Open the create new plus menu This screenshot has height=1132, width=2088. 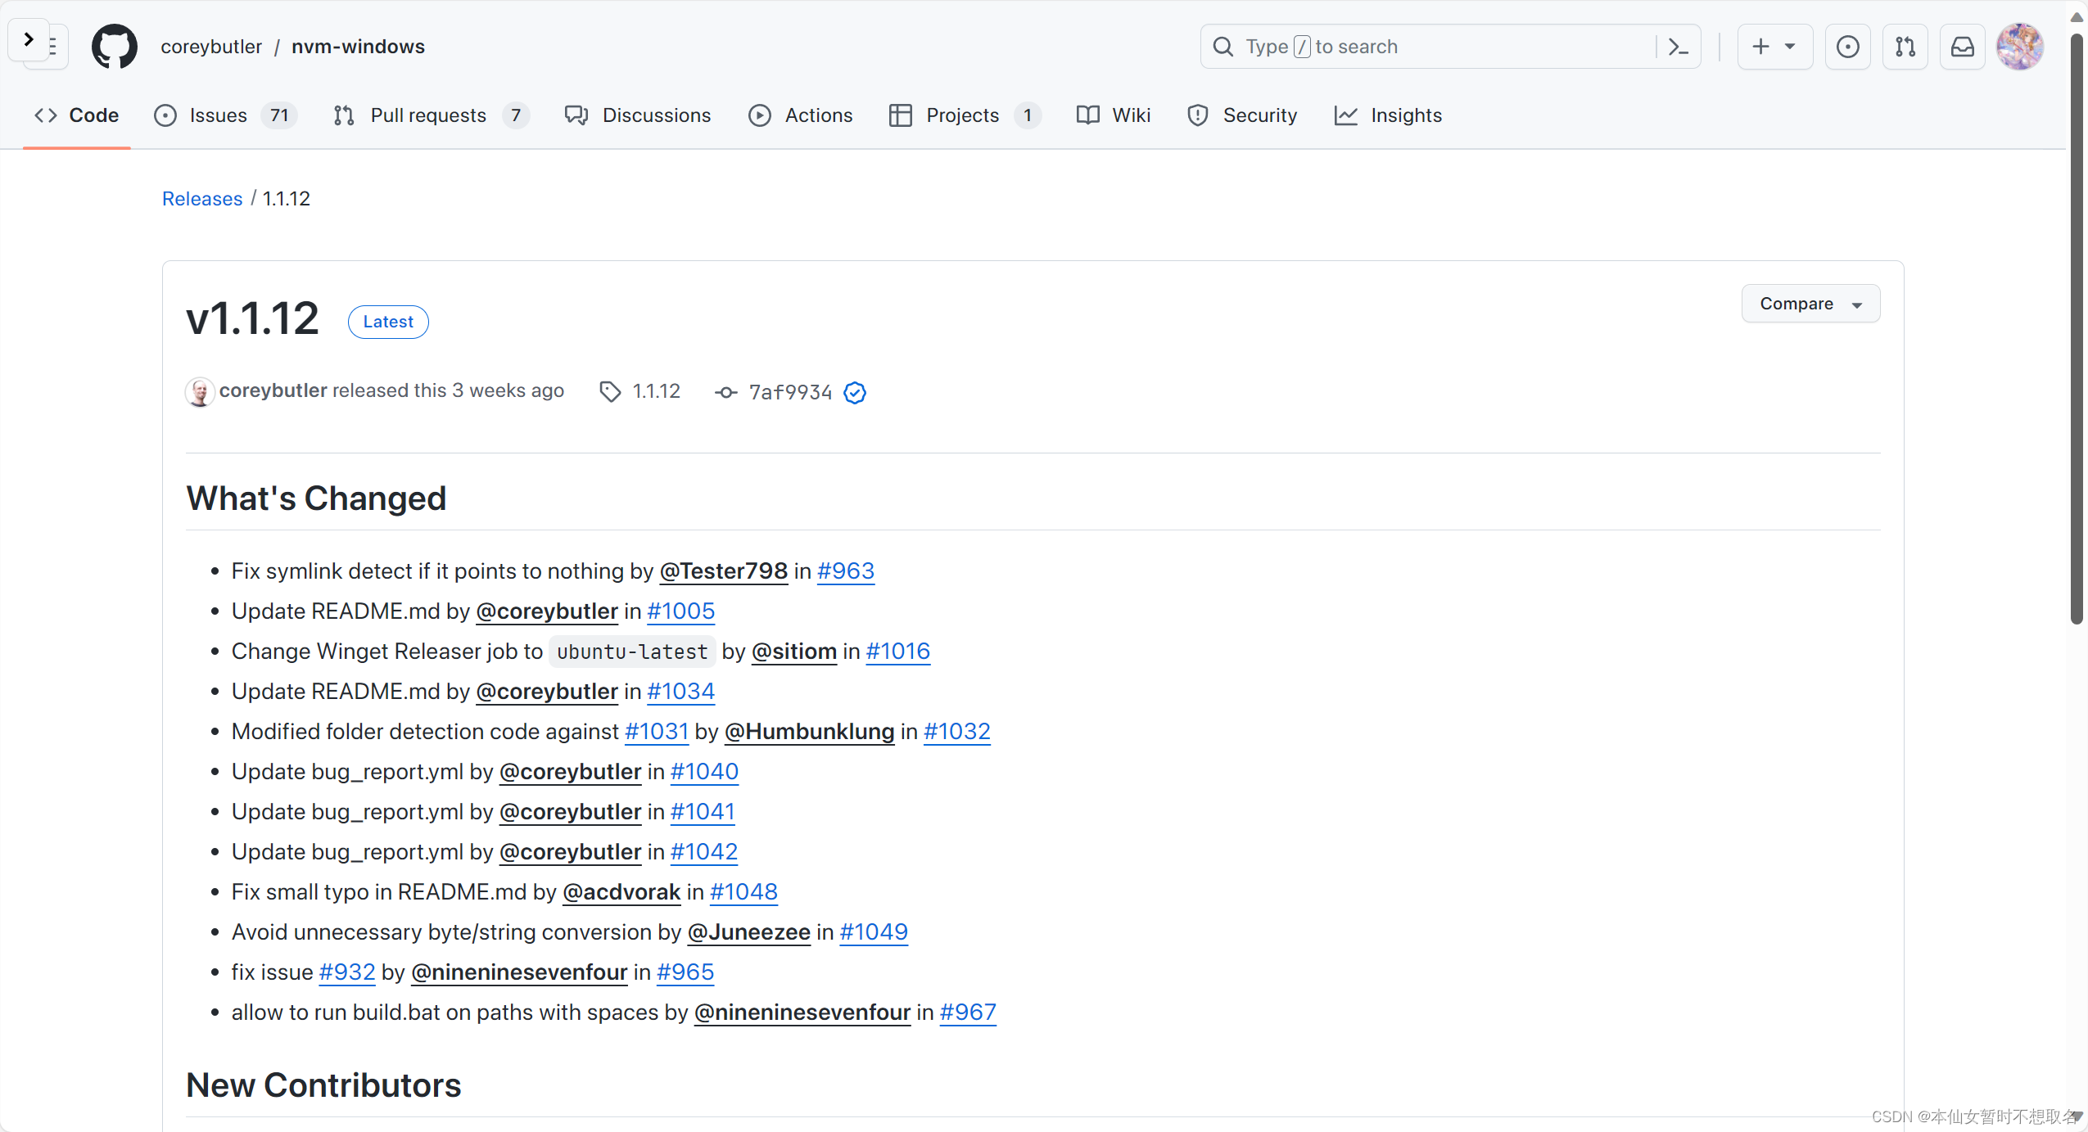1774,47
